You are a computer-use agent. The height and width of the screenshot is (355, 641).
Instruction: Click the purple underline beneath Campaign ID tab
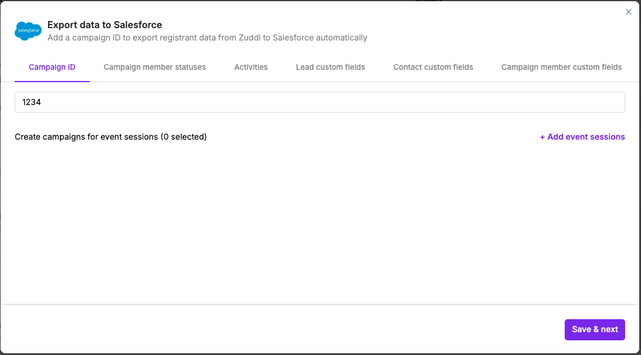pyautogui.click(x=52, y=81)
